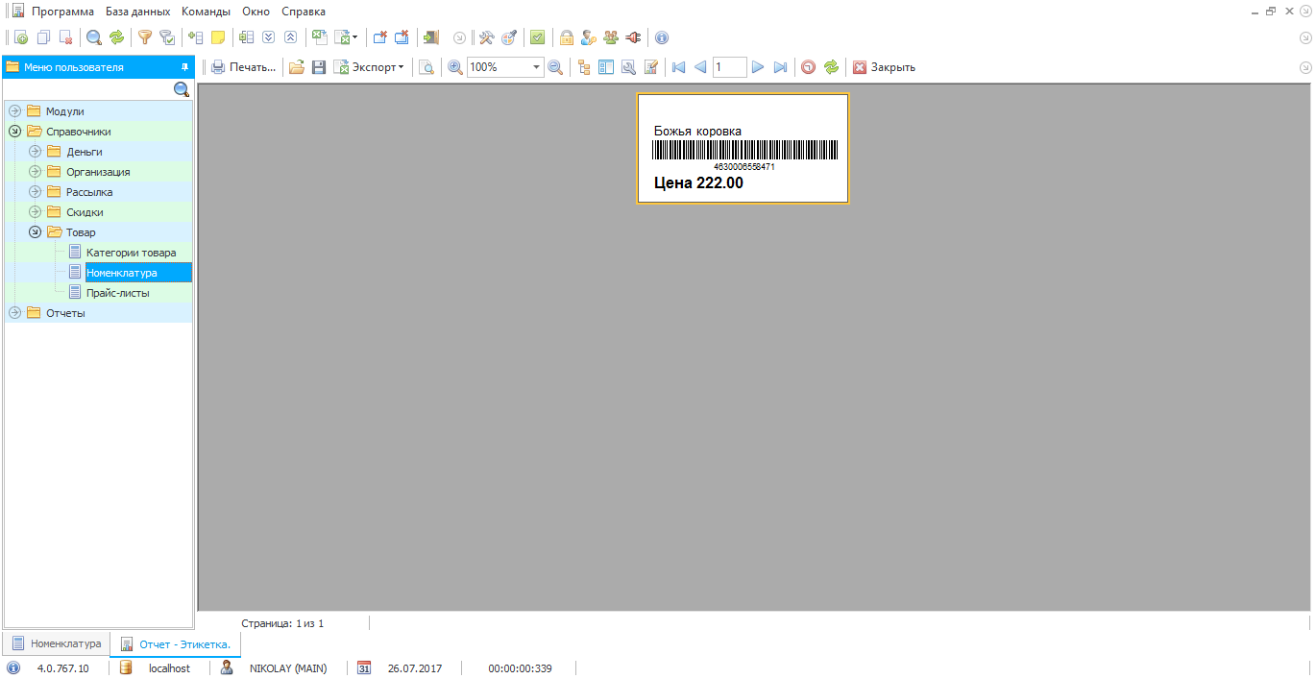Click the search magnifier in user menu panel

182,89
